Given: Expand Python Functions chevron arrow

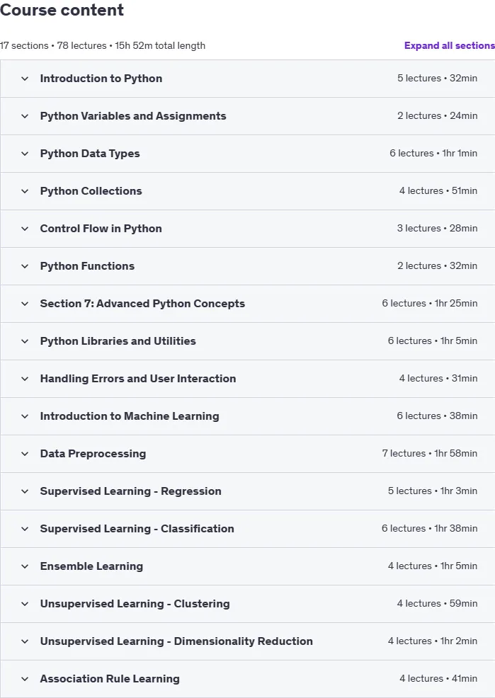Looking at the screenshot, I should [x=25, y=266].
